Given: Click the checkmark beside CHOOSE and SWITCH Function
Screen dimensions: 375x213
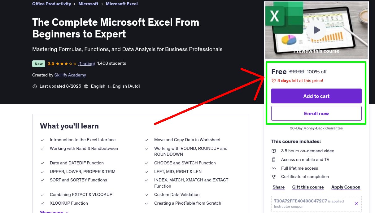Looking at the screenshot, I should 147,163.
